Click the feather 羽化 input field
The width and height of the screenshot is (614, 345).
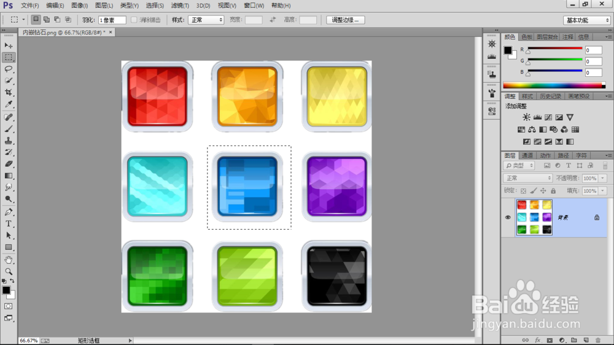coord(112,20)
